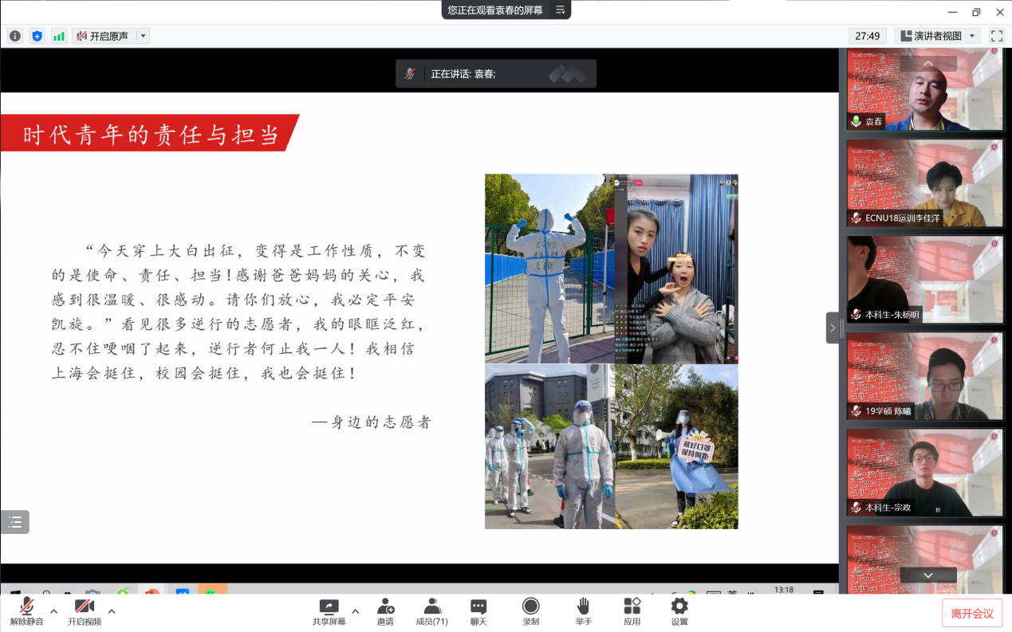Click the leave meeting button

coord(971,613)
